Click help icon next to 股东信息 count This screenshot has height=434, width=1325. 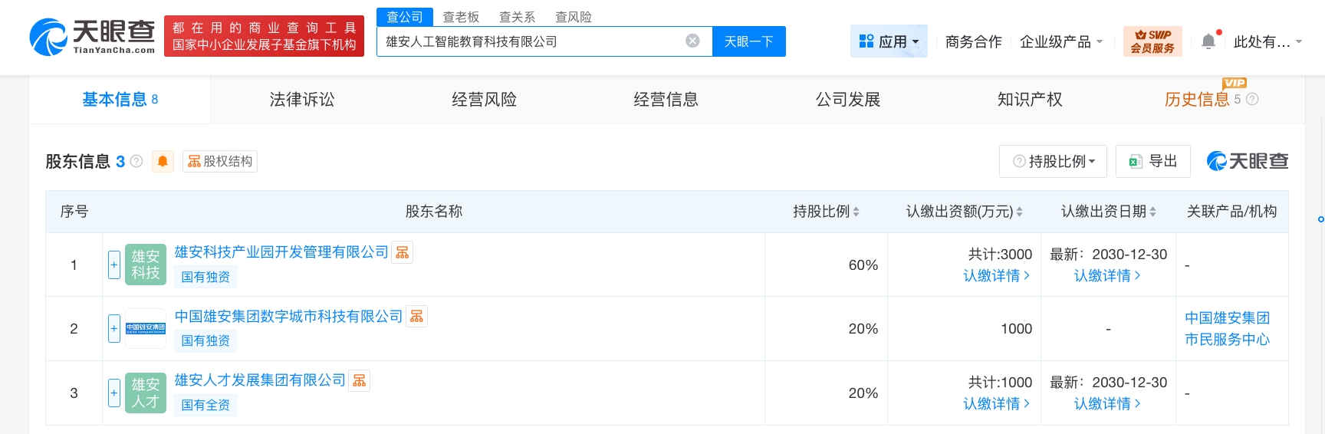pyautogui.click(x=136, y=161)
